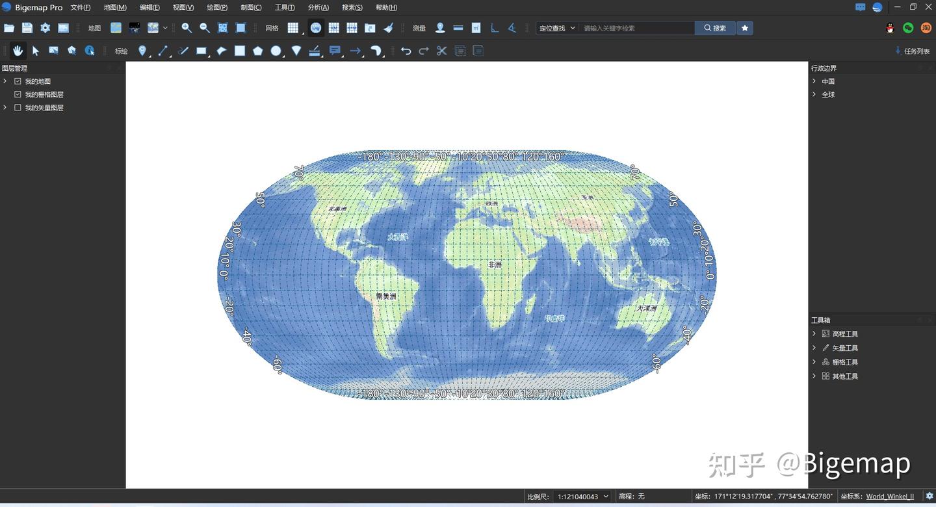Viewport: 936px width, 507px height.
Task: Open the 定位查找 search type dropdown
Action: point(557,28)
